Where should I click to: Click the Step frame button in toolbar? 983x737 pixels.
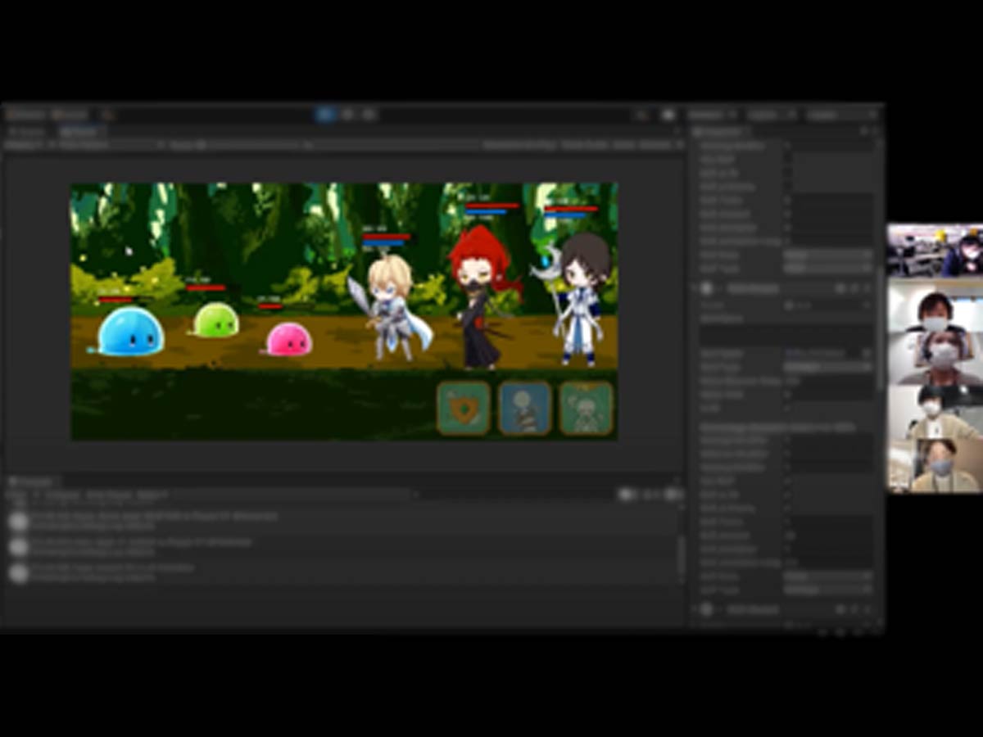click(369, 115)
